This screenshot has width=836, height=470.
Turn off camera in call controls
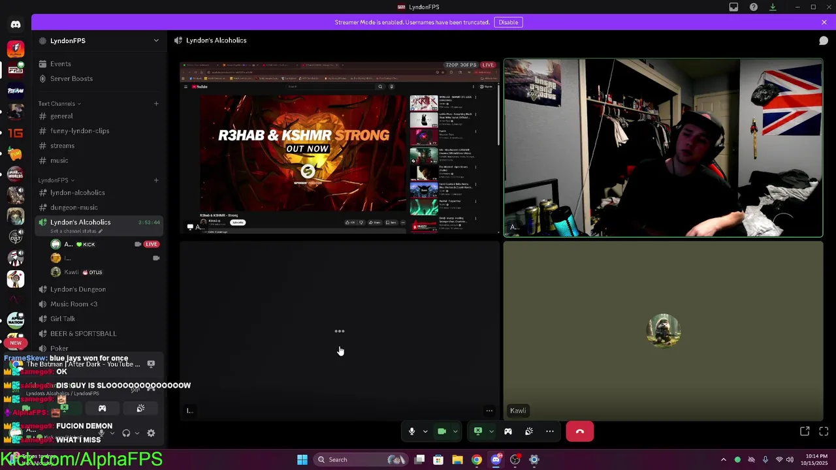(442, 431)
